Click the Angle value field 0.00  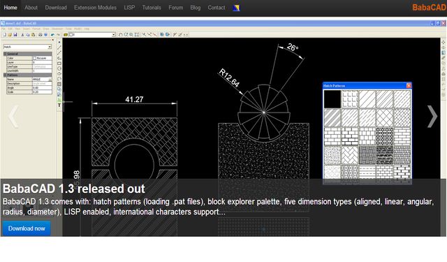click(42, 88)
